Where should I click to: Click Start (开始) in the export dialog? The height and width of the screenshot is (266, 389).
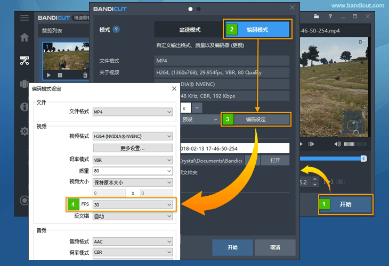(232, 247)
